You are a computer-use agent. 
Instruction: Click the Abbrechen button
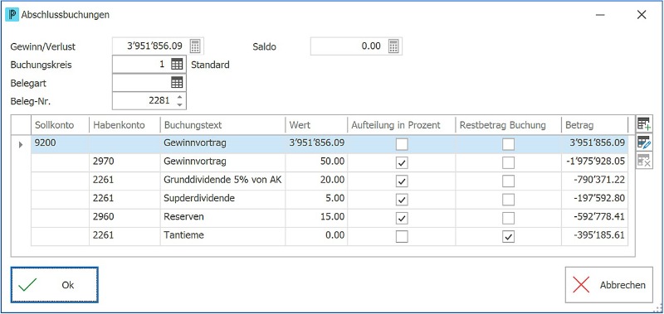(x=609, y=285)
